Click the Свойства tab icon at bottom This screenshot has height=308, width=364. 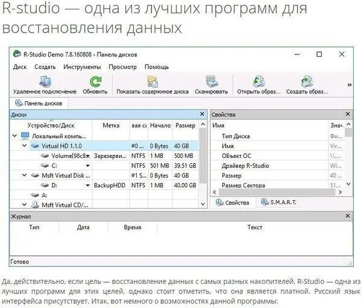pyautogui.click(x=219, y=203)
